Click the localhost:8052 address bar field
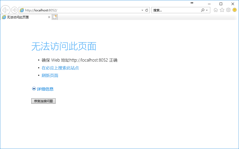This screenshot has width=239, height=149. (80, 10)
